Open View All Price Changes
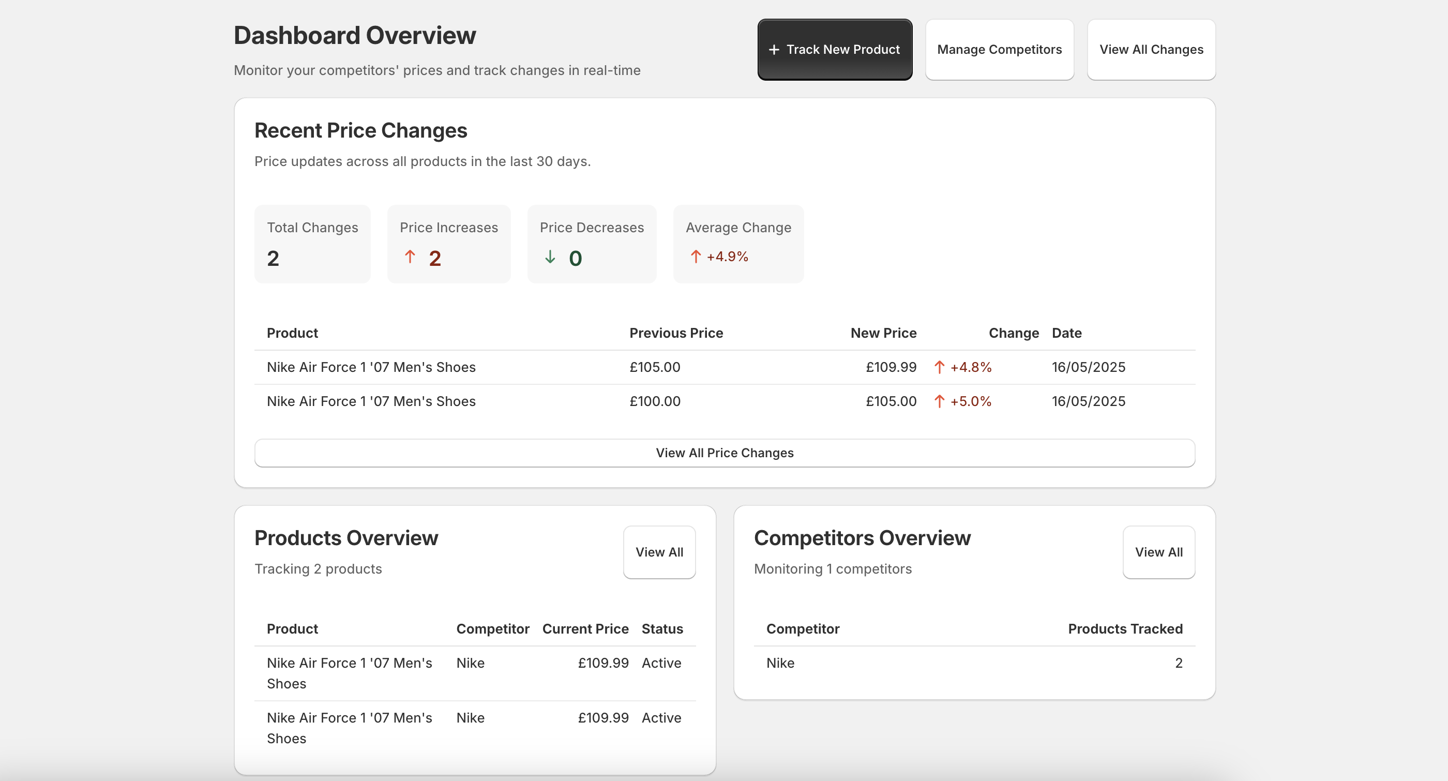The image size is (1448, 781). point(725,453)
